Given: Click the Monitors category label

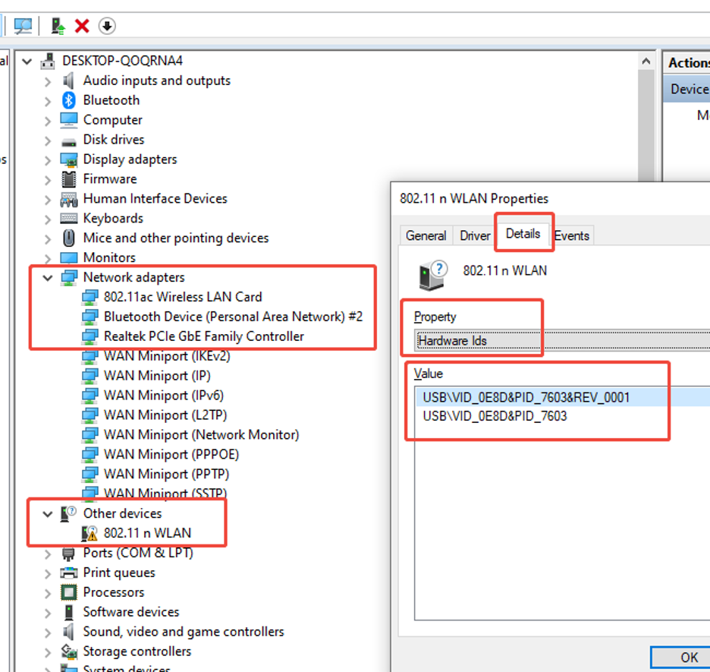Looking at the screenshot, I should [x=109, y=258].
